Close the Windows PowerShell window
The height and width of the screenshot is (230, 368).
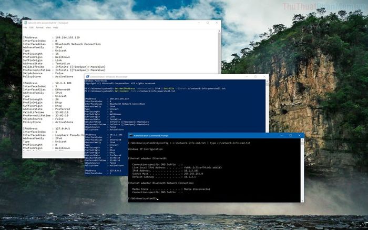[x=264, y=77]
